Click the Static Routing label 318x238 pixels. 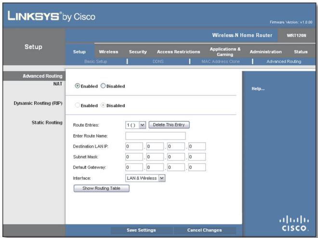point(47,123)
